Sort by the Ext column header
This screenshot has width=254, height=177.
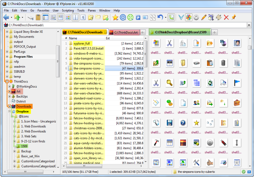point(108,38)
